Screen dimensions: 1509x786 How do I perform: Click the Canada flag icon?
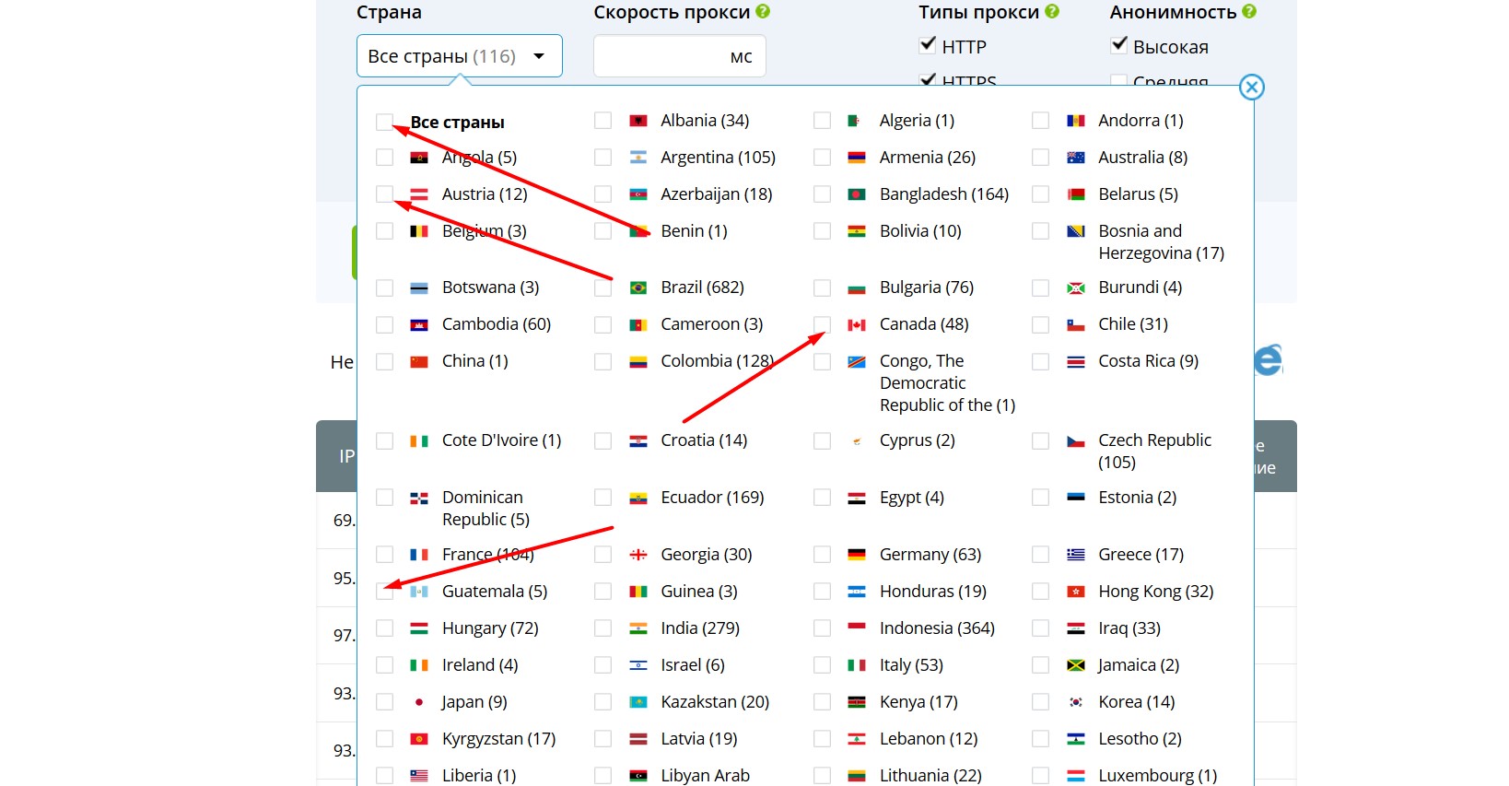pos(857,324)
